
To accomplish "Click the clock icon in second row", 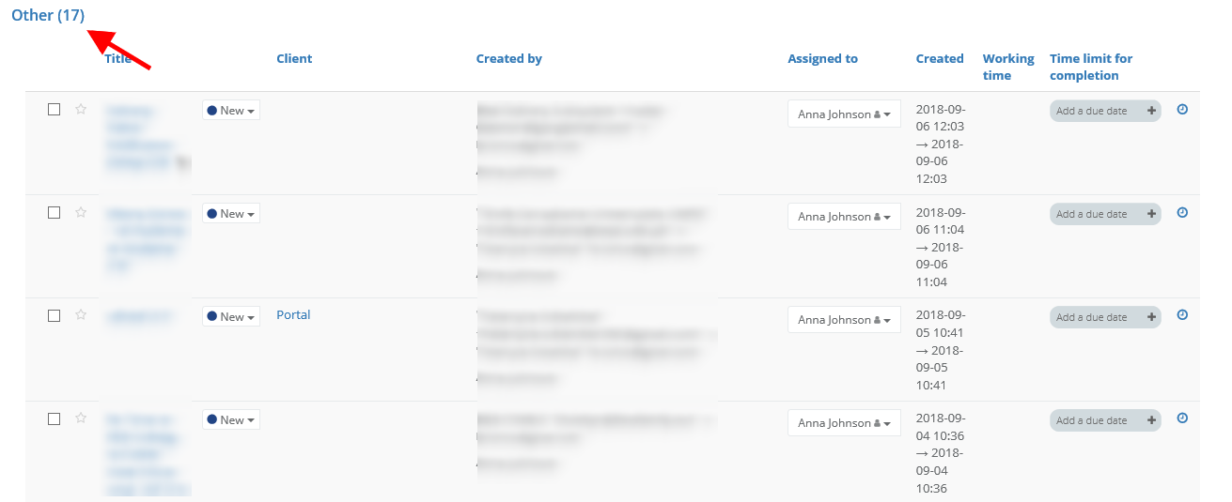I will [x=1182, y=213].
